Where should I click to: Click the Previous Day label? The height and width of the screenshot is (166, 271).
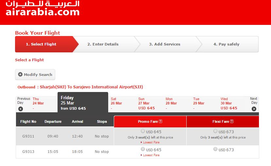(24, 101)
